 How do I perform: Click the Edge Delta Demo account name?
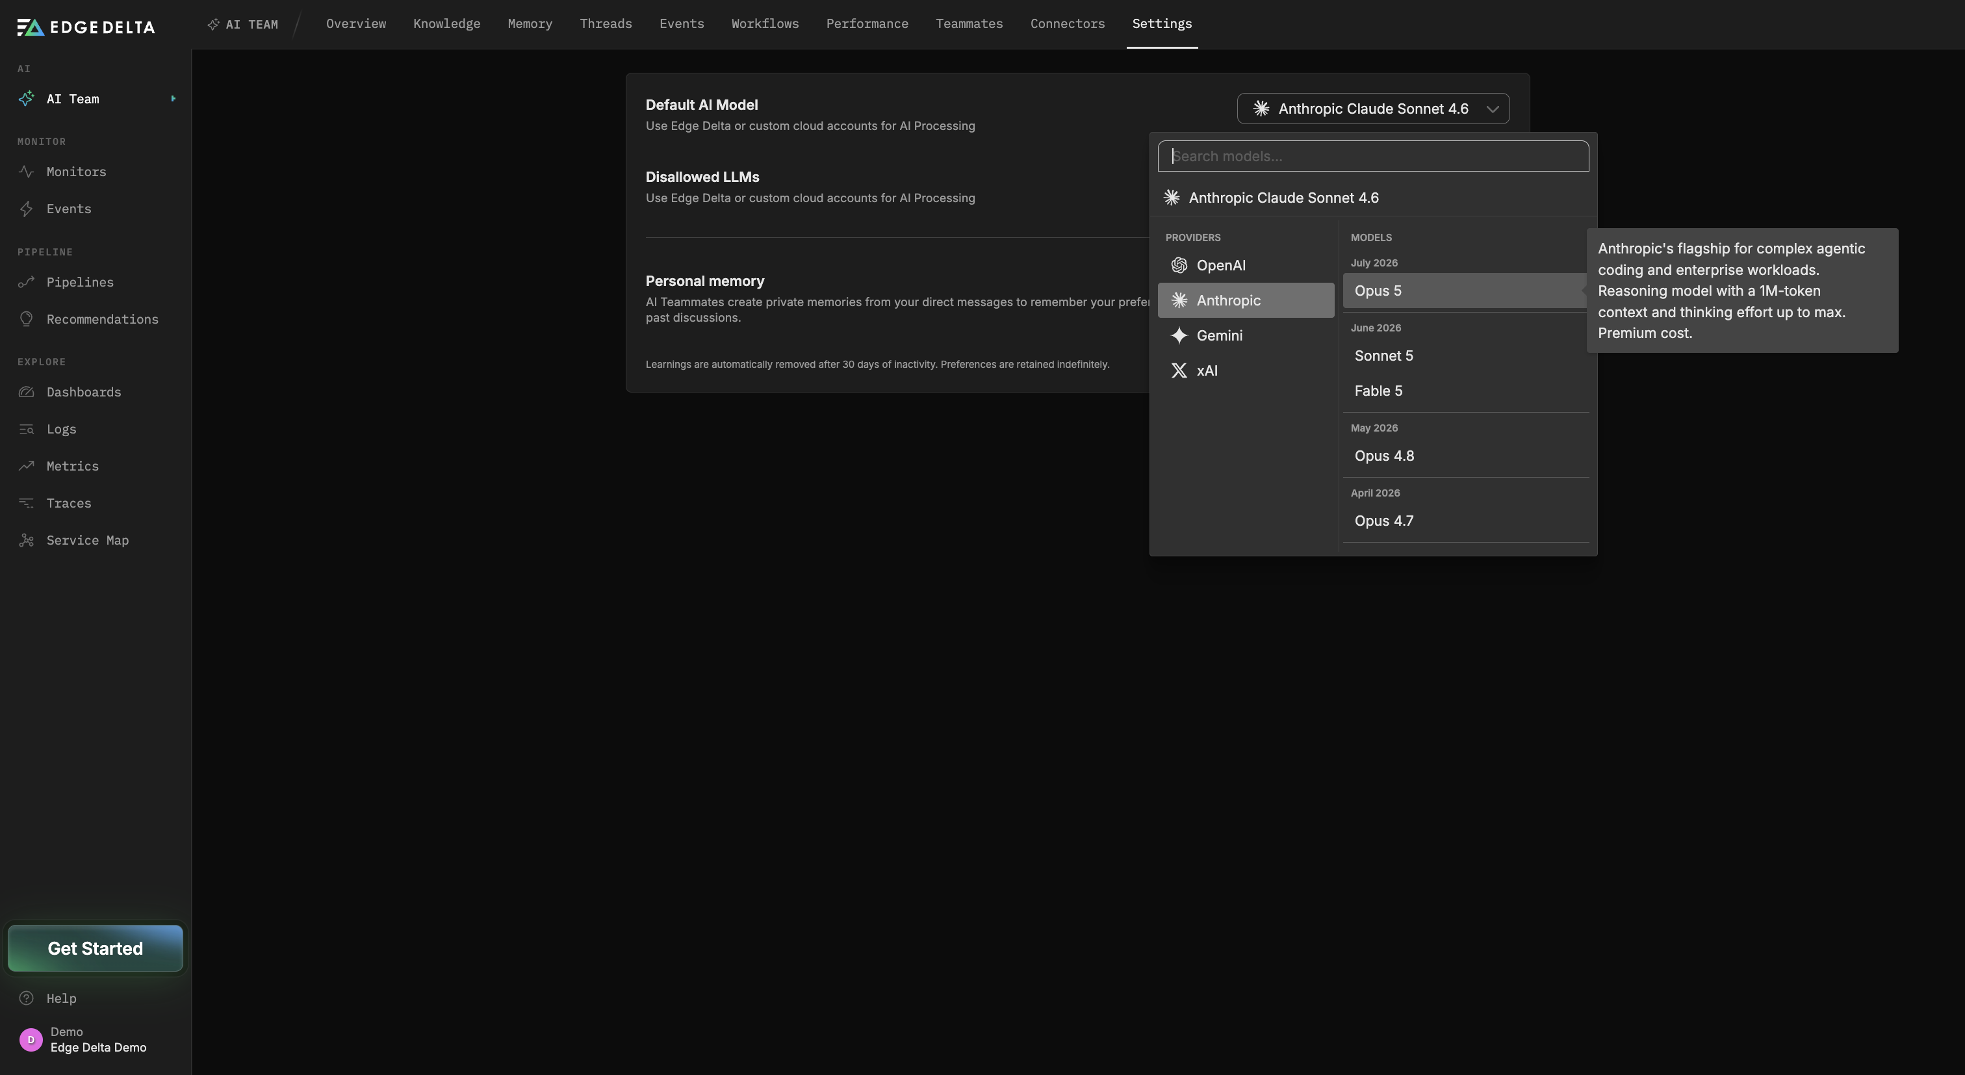click(x=98, y=1048)
